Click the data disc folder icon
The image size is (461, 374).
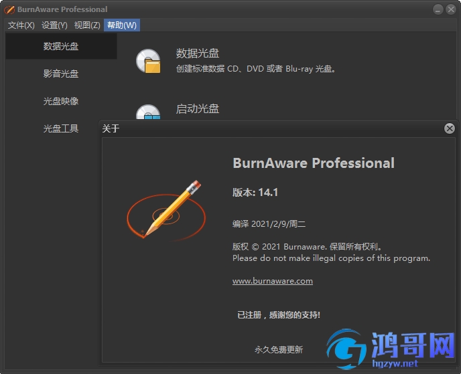point(149,61)
